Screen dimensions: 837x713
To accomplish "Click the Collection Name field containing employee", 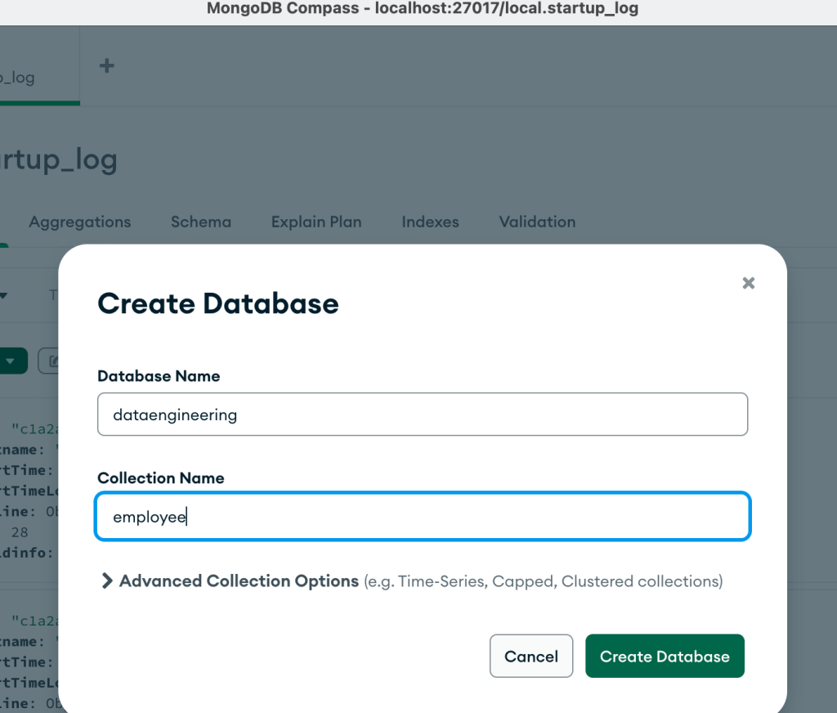I will (x=422, y=517).
